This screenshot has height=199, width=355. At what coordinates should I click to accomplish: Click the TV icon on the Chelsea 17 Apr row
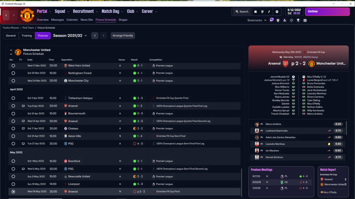point(23,129)
